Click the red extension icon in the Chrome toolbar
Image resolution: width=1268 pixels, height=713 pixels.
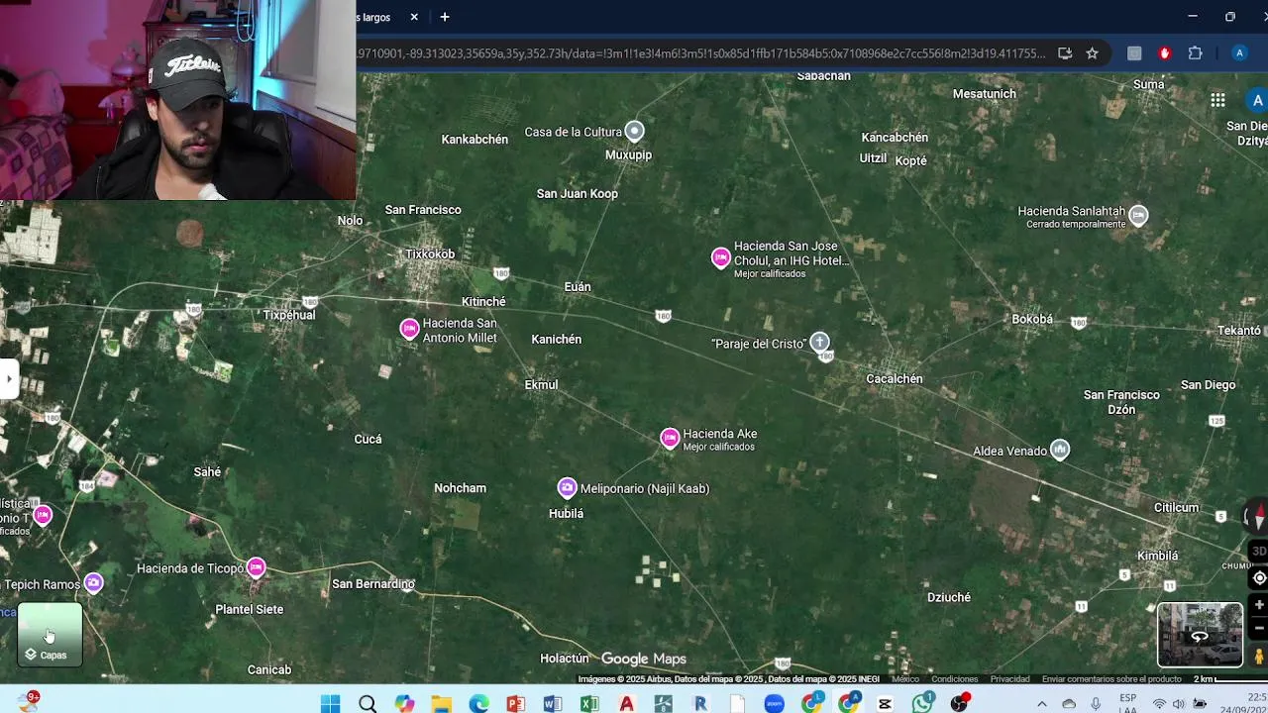point(1165,53)
